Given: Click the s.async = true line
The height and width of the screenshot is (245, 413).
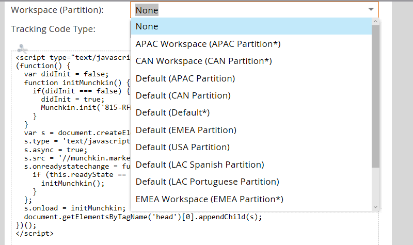Looking at the screenshot, I should (56, 150).
